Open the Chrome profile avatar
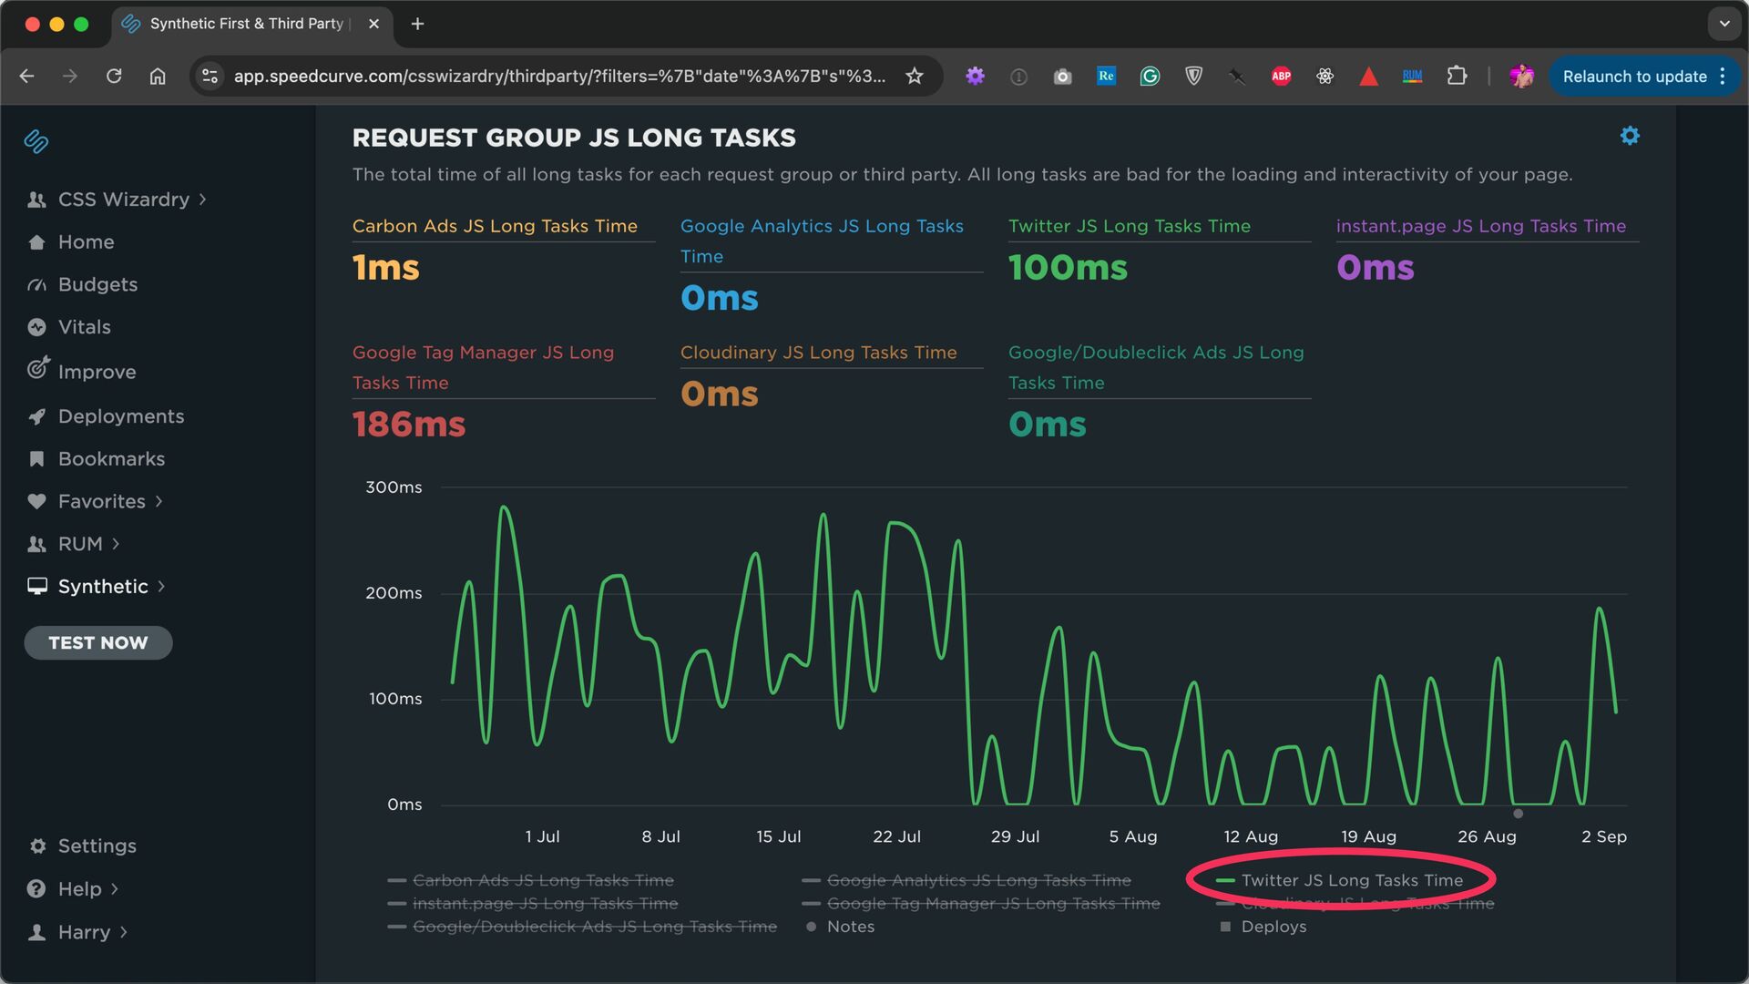Image resolution: width=1749 pixels, height=984 pixels. (x=1521, y=77)
